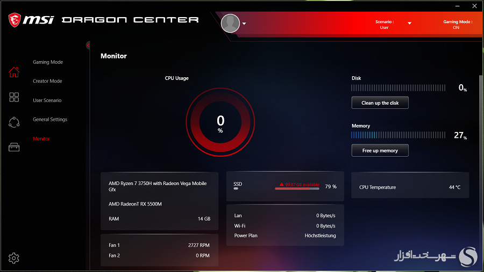Open the Live Update circular arrows icon
This screenshot has height=272, width=484.
click(14, 122)
